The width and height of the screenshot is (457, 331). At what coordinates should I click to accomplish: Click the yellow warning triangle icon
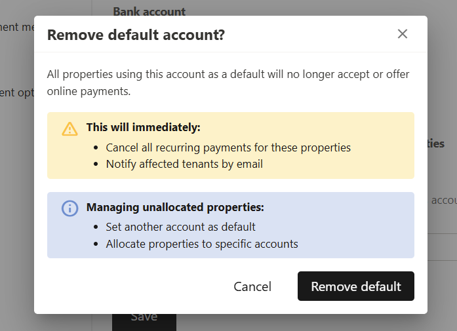click(x=70, y=128)
